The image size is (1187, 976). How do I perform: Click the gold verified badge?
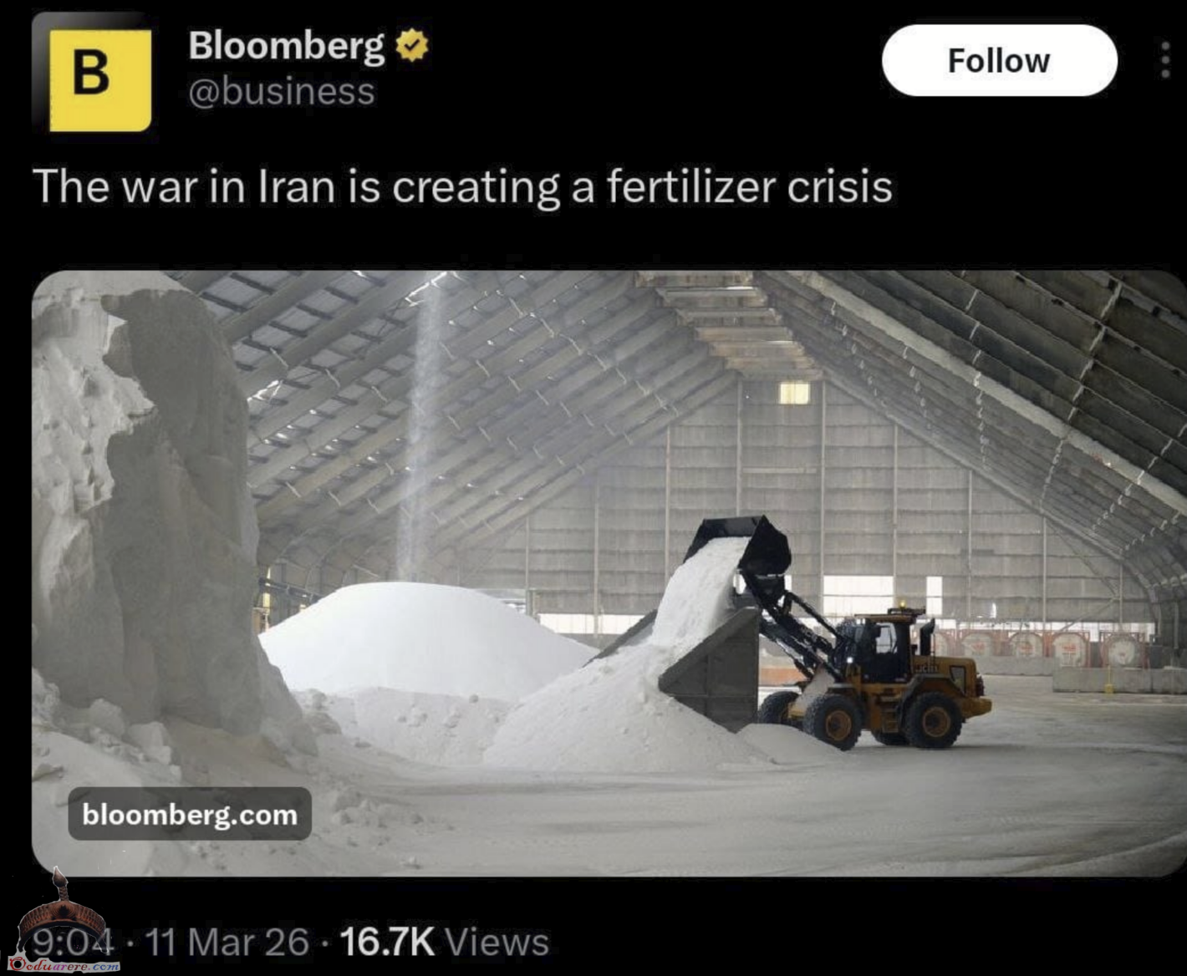tap(410, 45)
